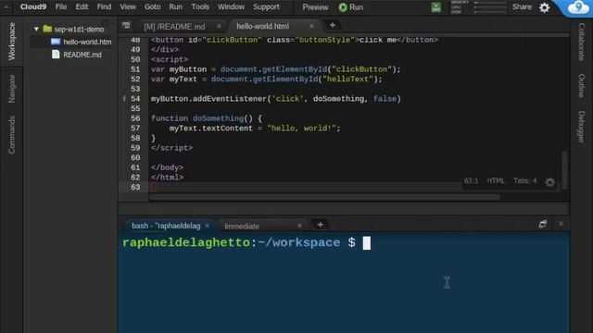Collapse the menu bar with top-left arrow

(6, 6)
